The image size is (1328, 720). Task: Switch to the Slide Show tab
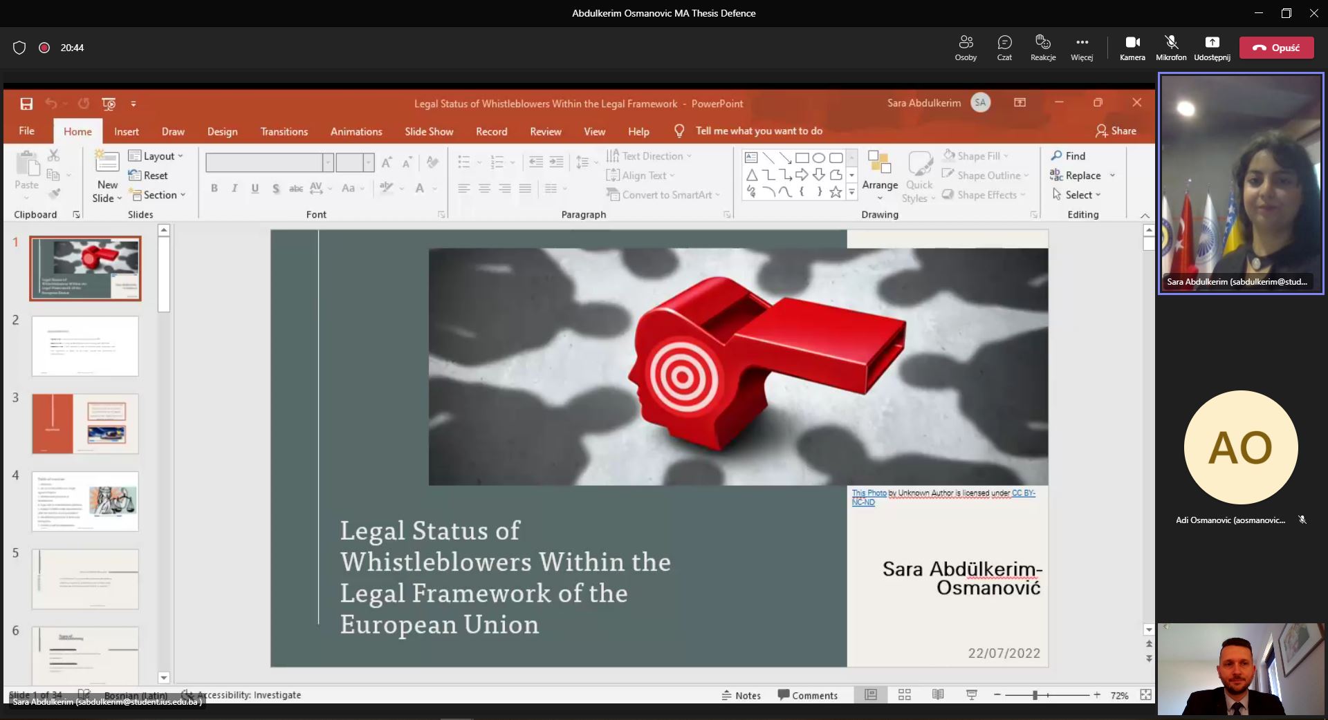(429, 131)
